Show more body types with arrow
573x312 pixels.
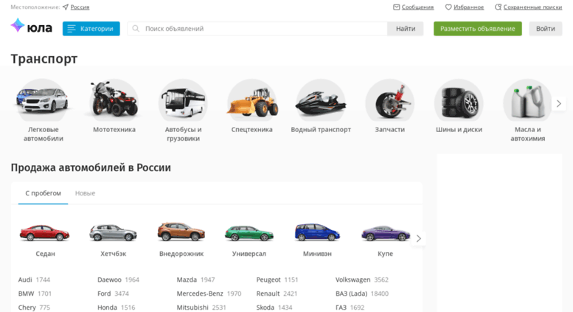(418, 238)
